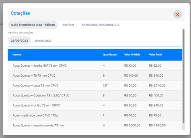
Task: Click the Histórico de cotações label
Action: click(x=20, y=32)
